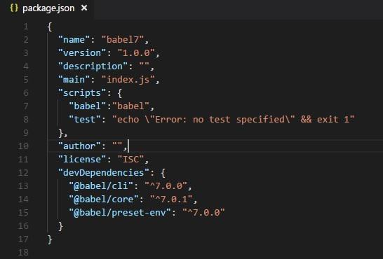Click the JSON braces icon on package.json tab

[14, 8]
